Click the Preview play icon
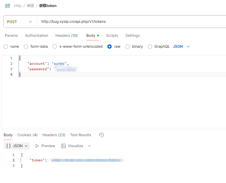This screenshot has height=183, width=226. point(37,146)
